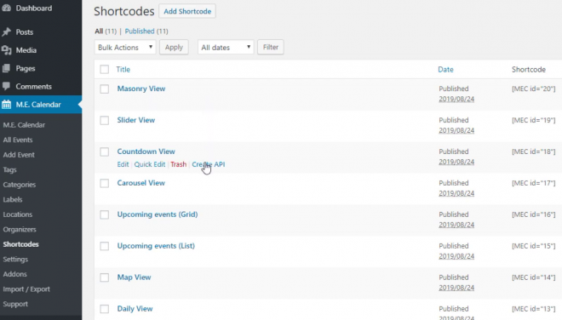Click Create API under Countdown View

[209, 164]
